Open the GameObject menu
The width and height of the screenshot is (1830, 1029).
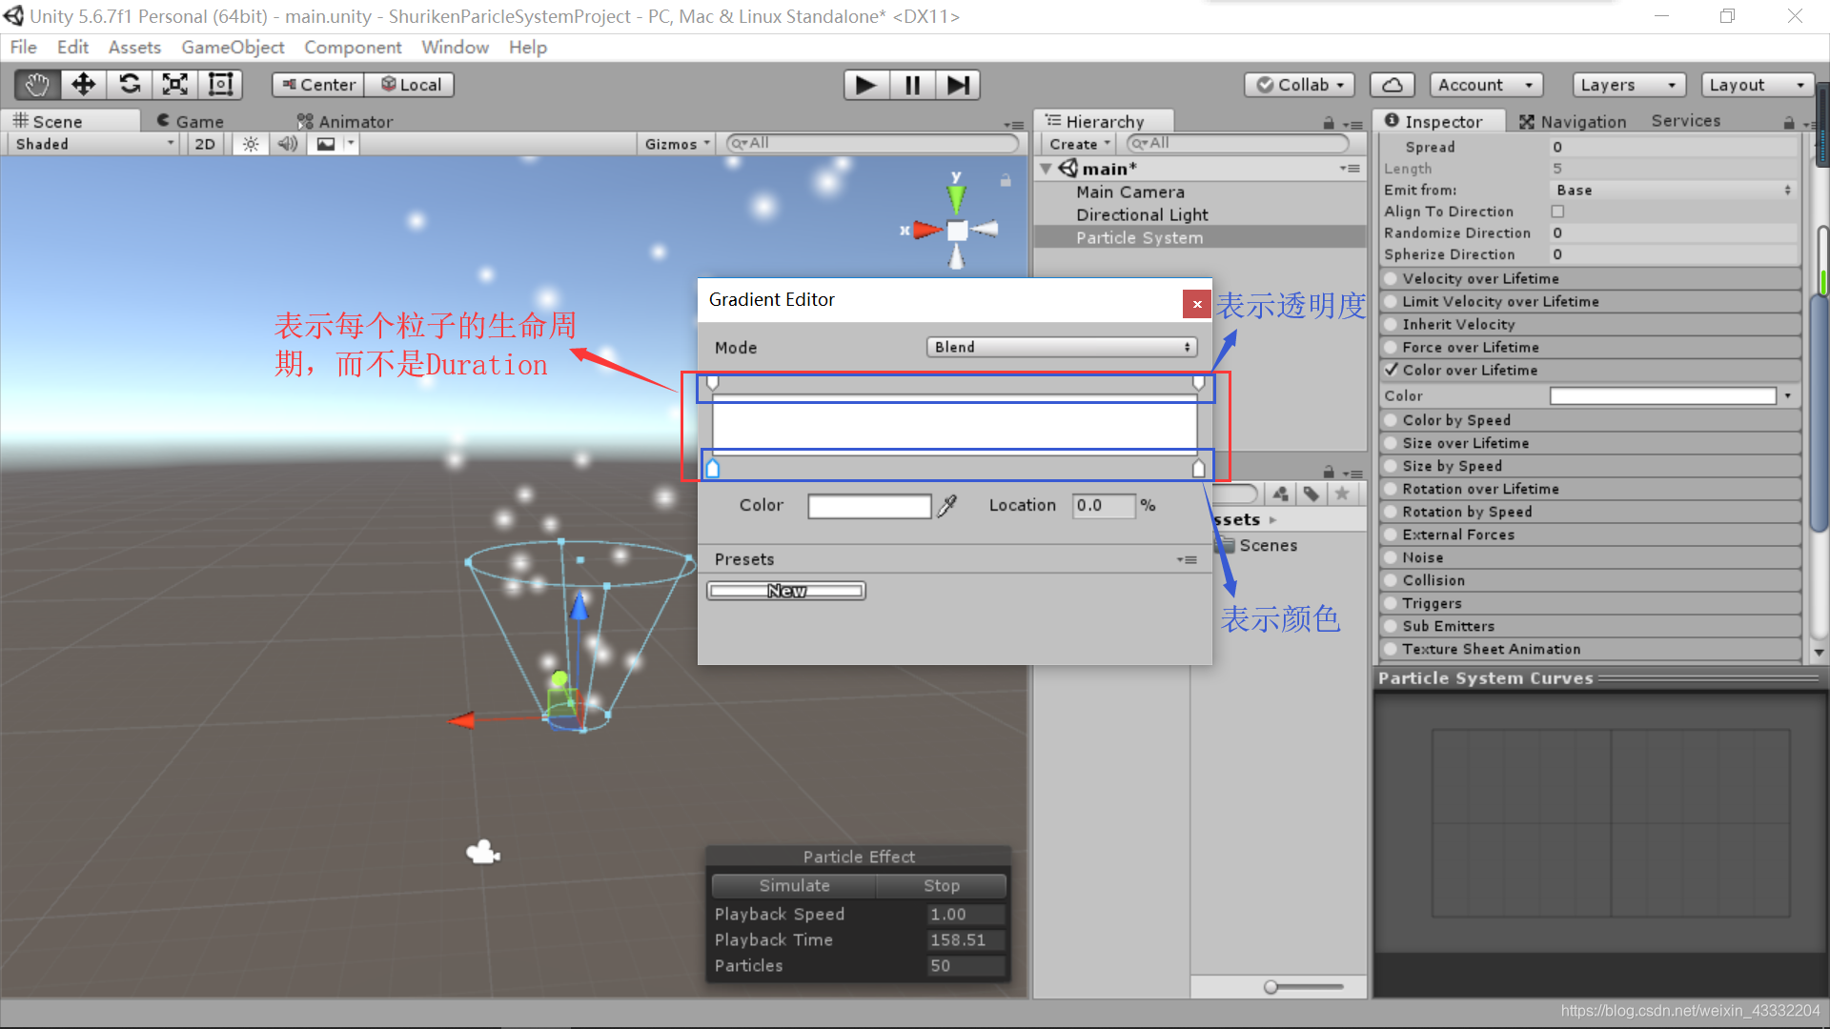[x=233, y=47]
